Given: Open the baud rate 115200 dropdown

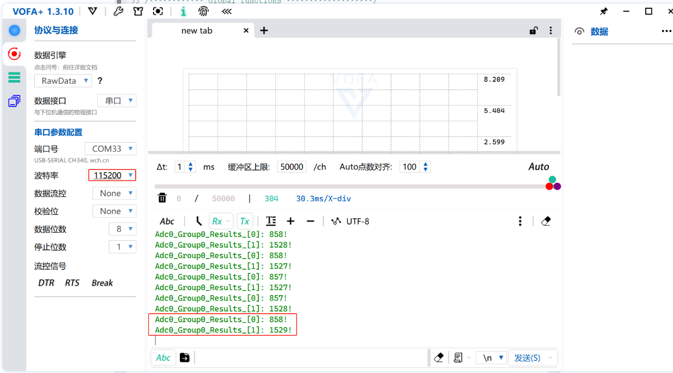Looking at the screenshot, I should (x=111, y=176).
